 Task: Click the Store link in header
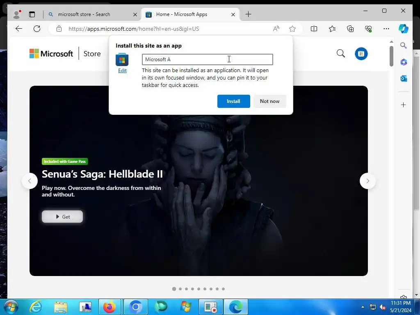point(92,54)
